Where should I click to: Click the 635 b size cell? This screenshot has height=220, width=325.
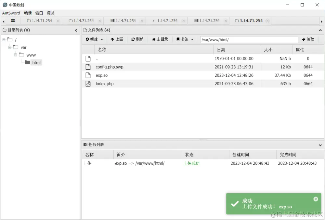[x=286, y=84]
